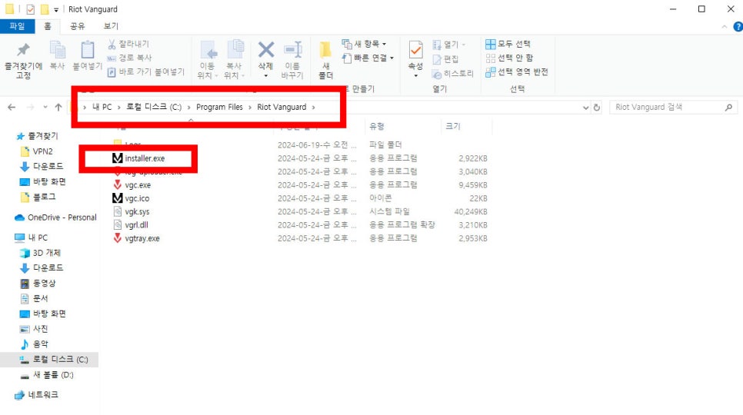Click the Forward navigation arrow

(30, 108)
